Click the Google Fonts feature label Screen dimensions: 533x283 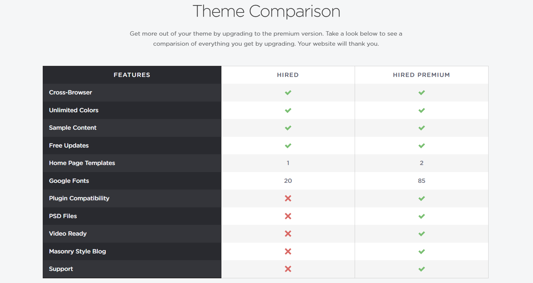point(69,181)
